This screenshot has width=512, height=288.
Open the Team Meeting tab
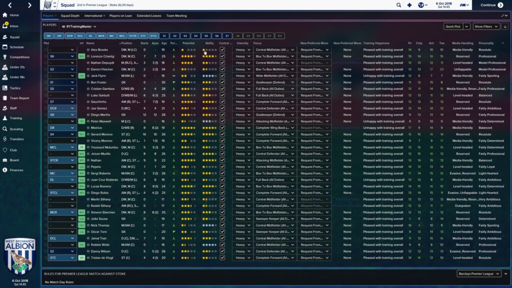(x=177, y=16)
